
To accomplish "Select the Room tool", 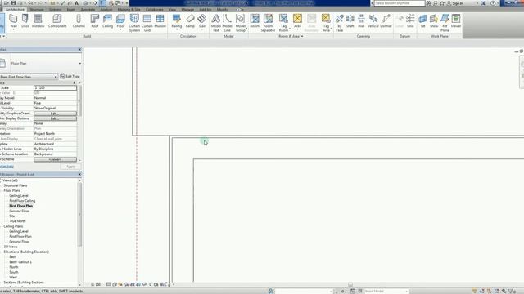I will pos(255,21).
